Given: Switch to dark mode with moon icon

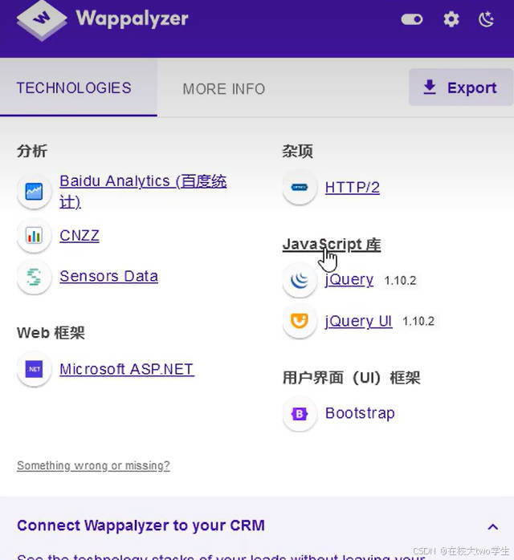Looking at the screenshot, I should coord(487,19).
